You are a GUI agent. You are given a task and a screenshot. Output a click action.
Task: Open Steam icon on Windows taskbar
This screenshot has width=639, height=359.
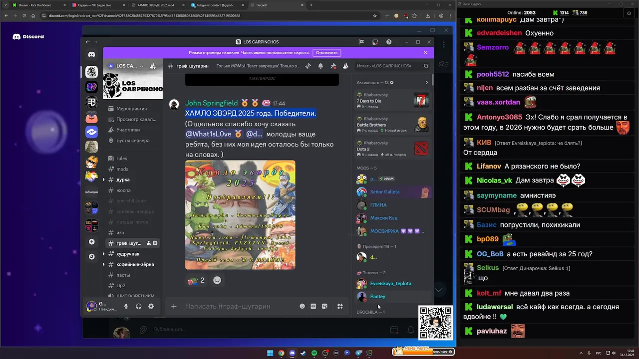point(303,353)
